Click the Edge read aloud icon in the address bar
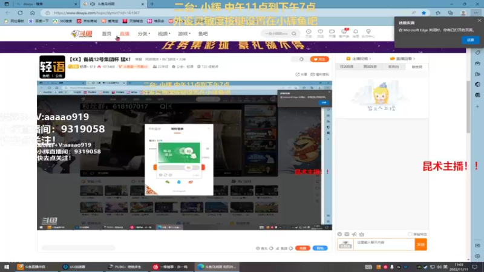 pos(414,13)
